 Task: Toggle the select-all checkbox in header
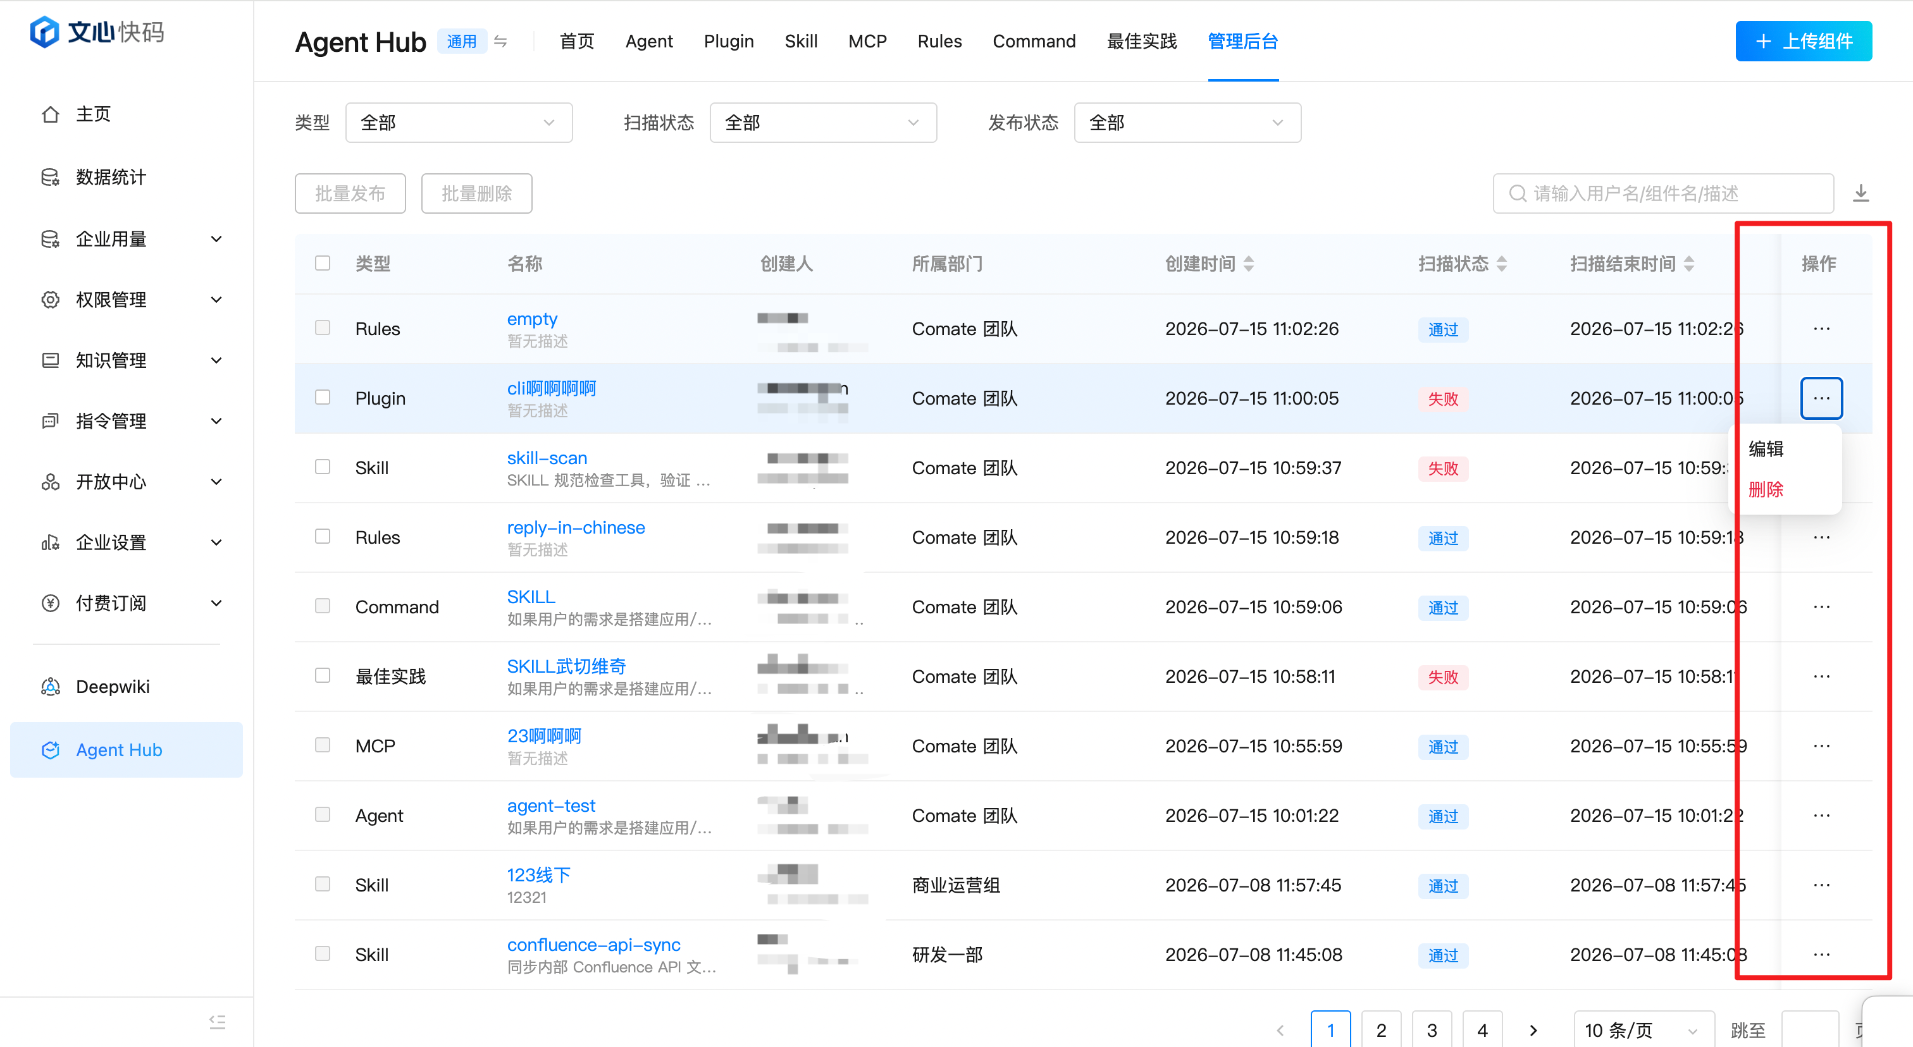(x=322, y=264)
